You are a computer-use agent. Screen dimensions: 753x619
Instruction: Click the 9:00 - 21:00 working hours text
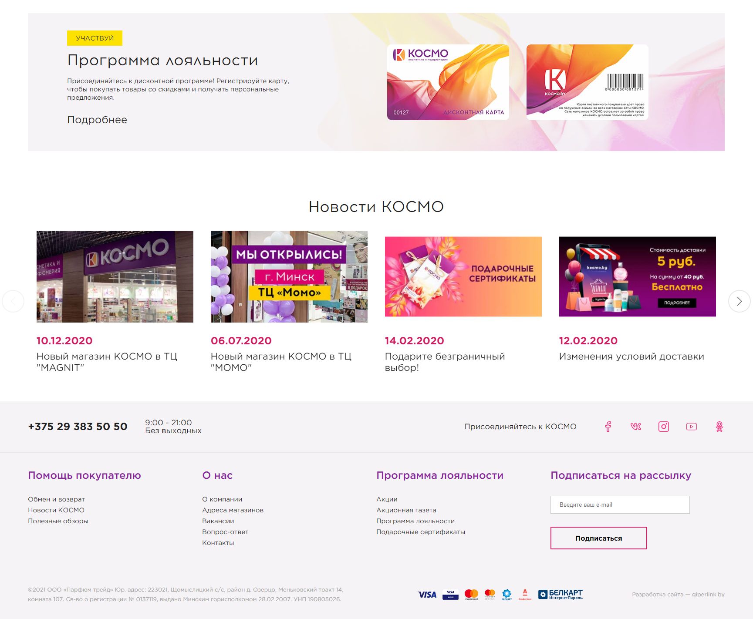(x=169, y=423)
